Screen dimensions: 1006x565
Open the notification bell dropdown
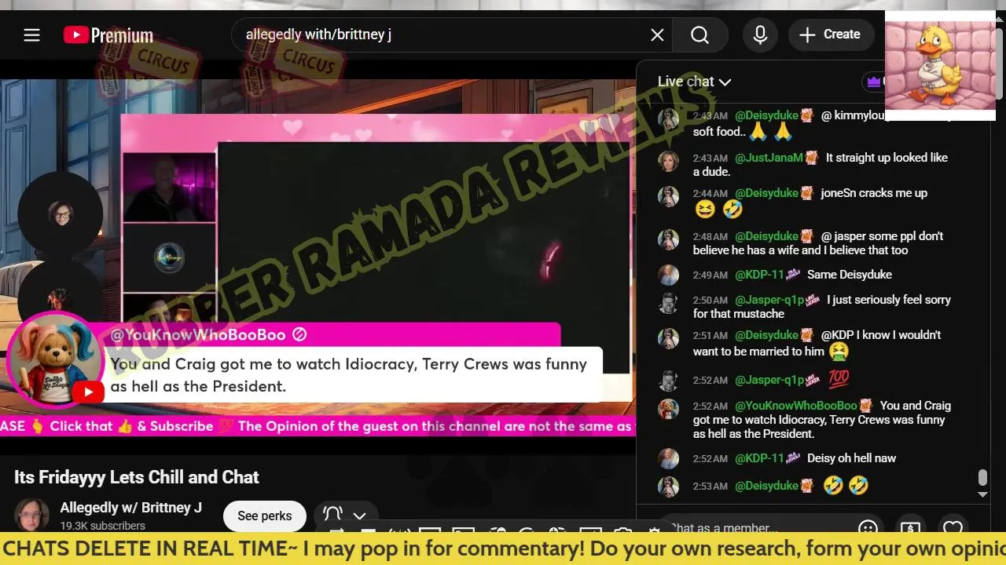click(x=344, y=516)
